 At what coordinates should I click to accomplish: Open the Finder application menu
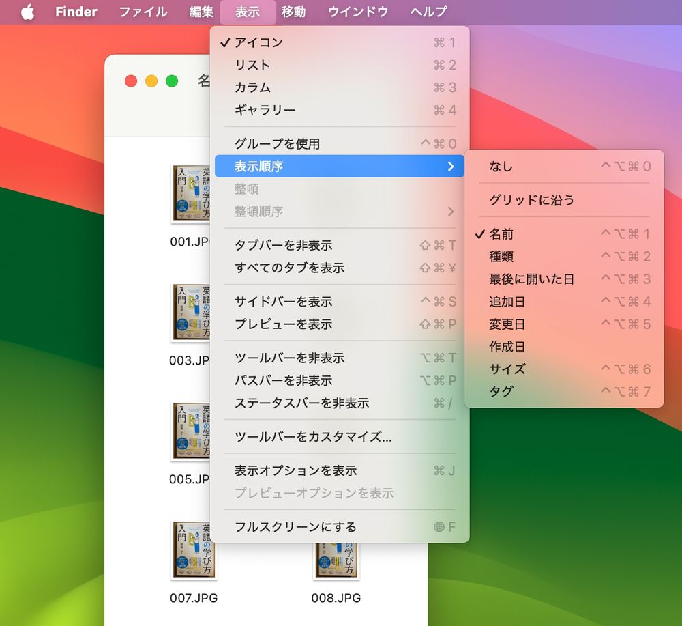[76, 12]
